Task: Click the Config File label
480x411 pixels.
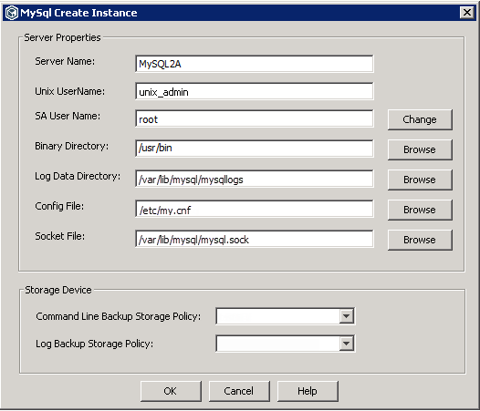Action: (59, 206)
